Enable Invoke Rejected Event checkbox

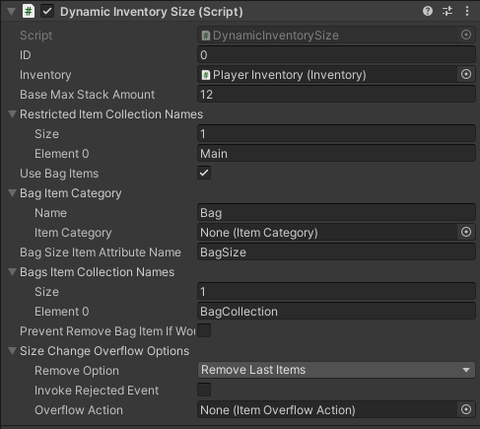[204, 390]
